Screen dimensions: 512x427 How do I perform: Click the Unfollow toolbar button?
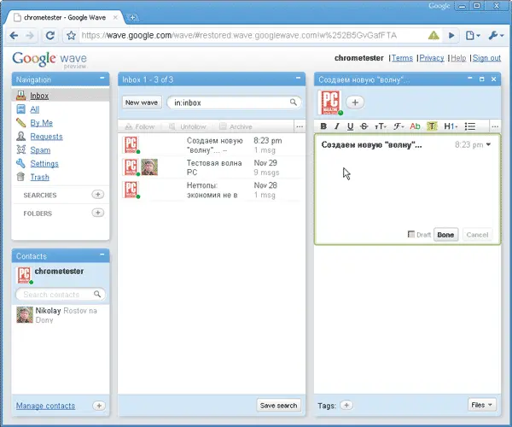[x=188, y=126]
